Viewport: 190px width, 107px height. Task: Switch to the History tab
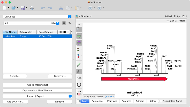153,101
